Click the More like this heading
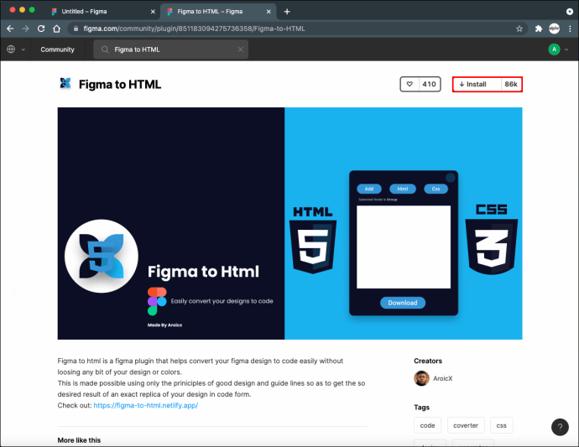Viewport: 579px width, 447px height. coord(79,440)
